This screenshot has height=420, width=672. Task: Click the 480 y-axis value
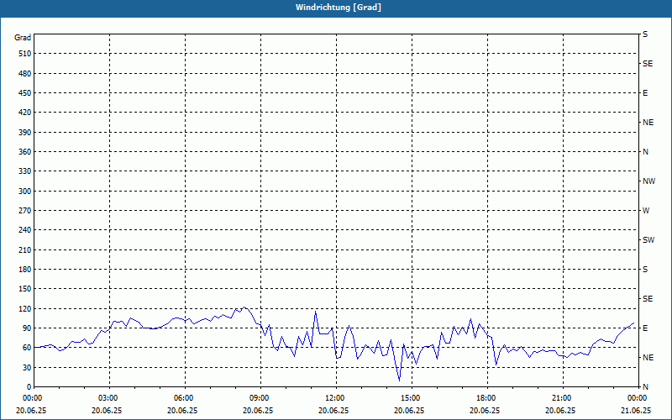pos(24,73)
